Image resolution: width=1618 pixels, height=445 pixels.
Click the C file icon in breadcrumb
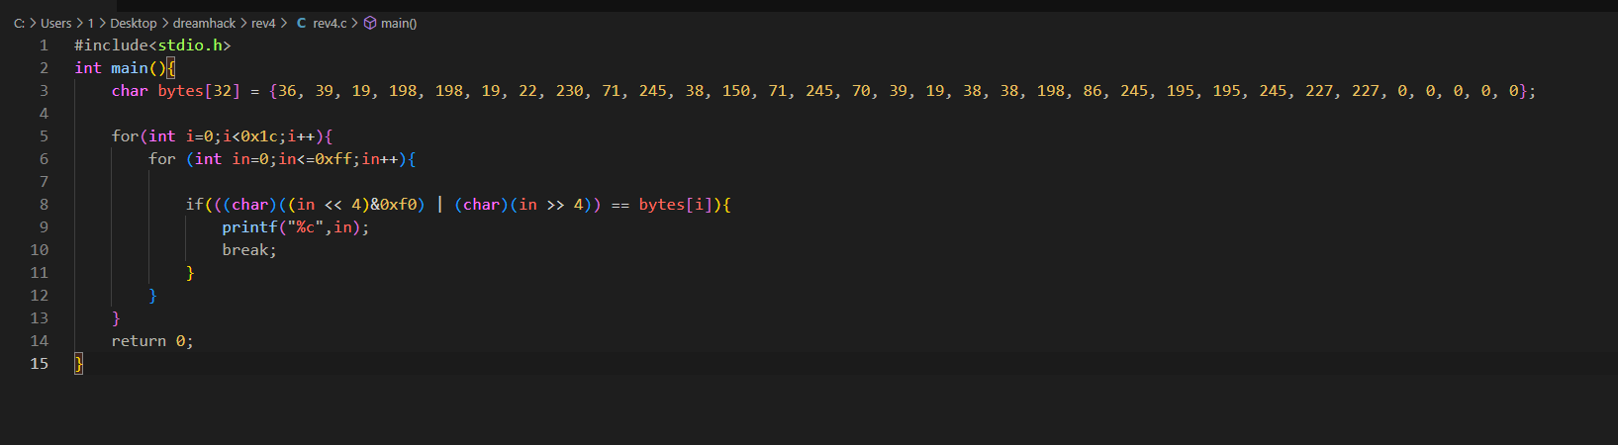(301, 23)
